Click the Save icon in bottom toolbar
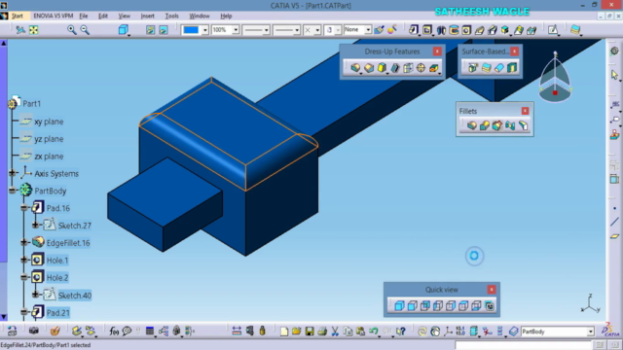The image size is (623, 350). pos(310,331)
